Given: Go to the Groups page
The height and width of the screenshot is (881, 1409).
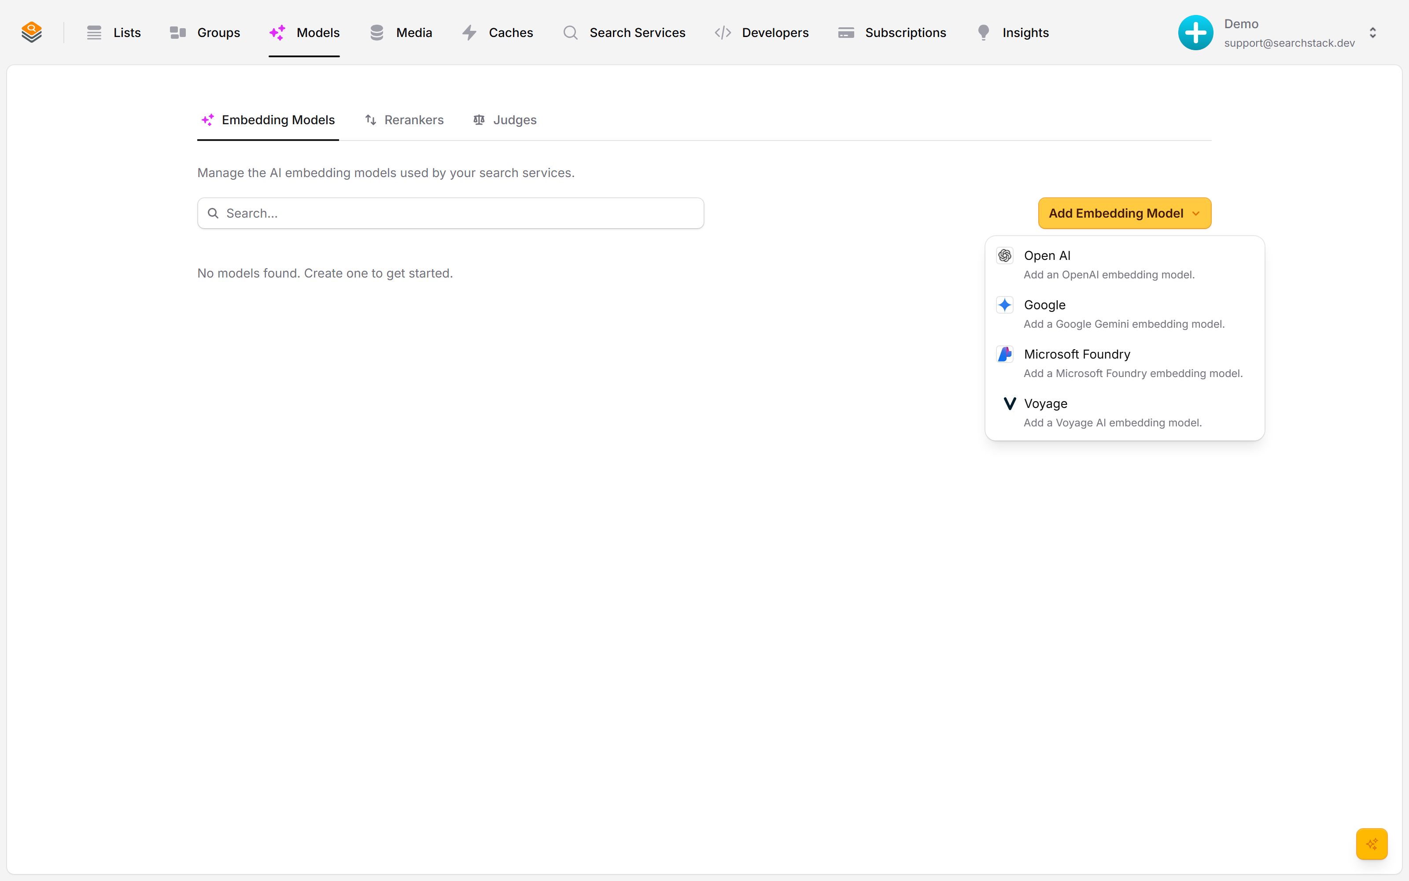Looking at the screenshot, I should (x=205, y=33).
